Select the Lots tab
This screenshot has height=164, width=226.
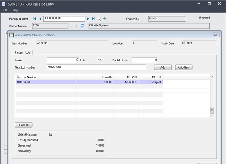[28, 52]
